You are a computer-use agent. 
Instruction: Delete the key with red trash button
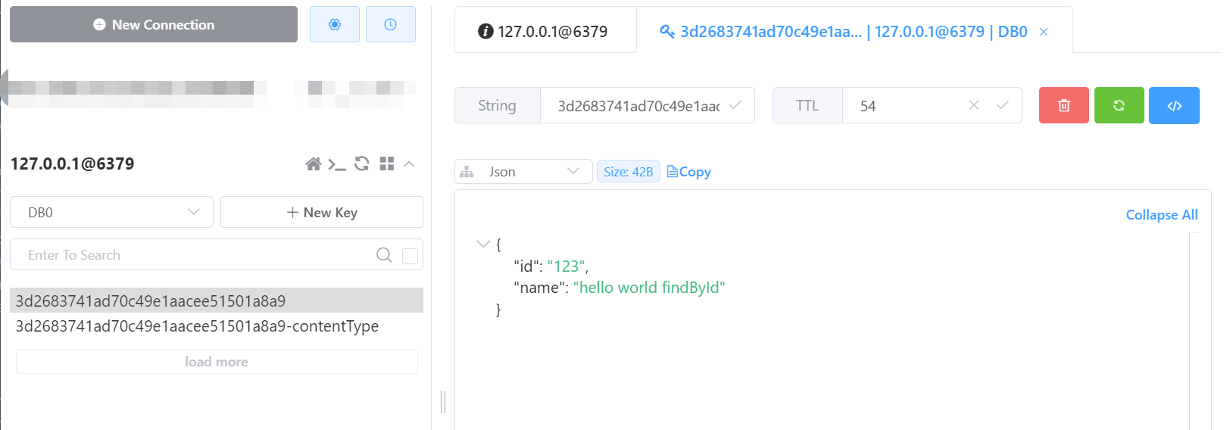coord(1063,105)
